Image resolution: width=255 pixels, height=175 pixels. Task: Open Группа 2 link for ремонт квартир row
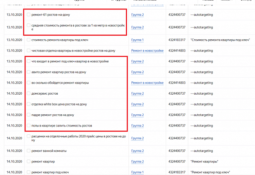coord(138,162)
